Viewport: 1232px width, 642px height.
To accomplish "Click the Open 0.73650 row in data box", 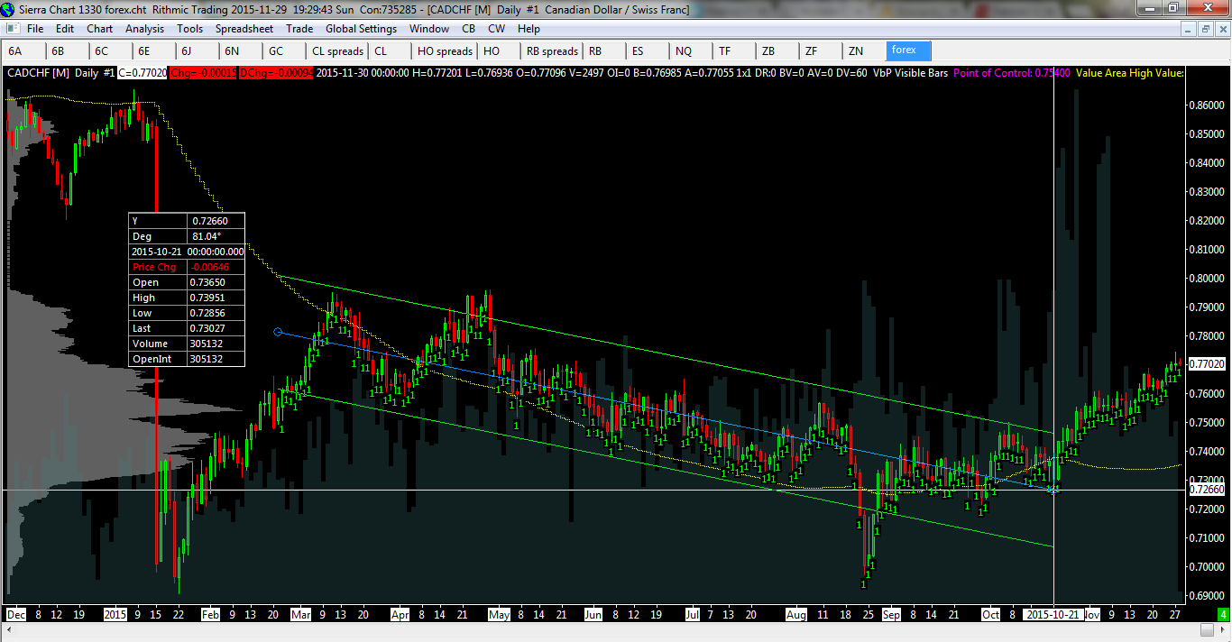I will tap(187, 282).
